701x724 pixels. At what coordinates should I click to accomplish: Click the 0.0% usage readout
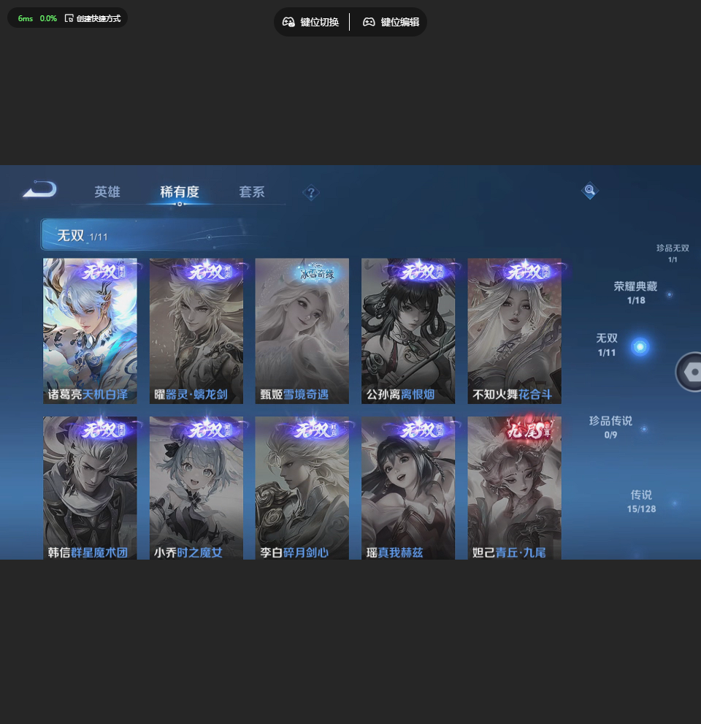tap(48, 18)
